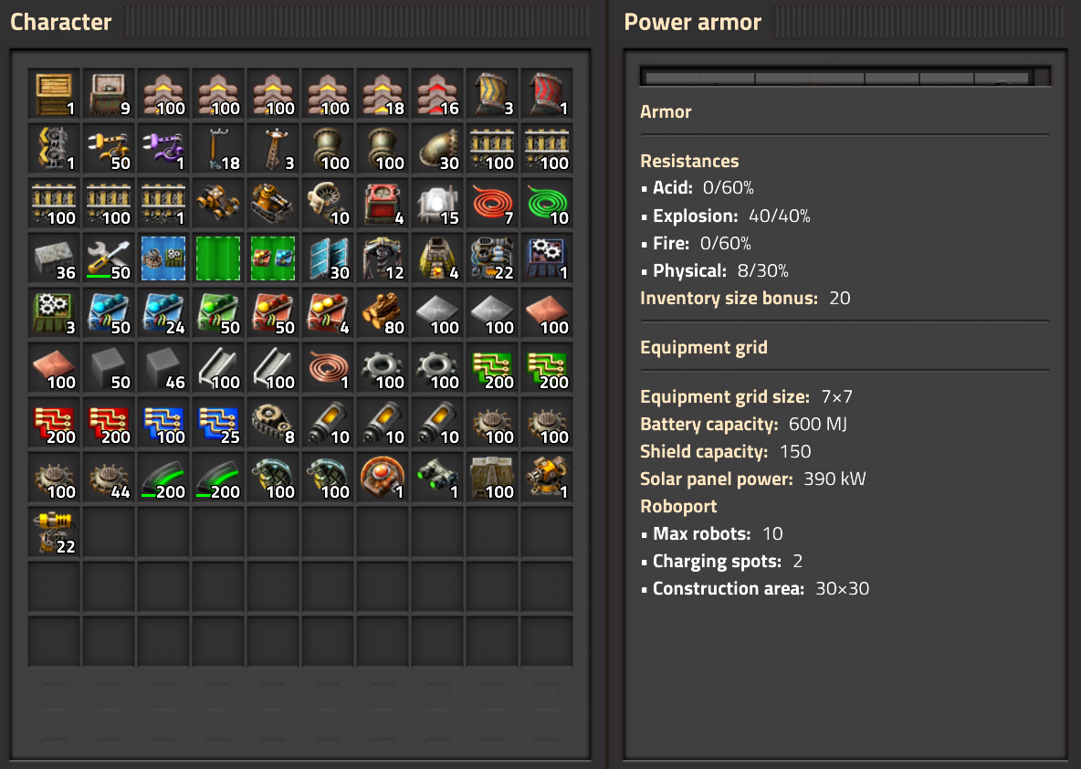The image size is (1081, 769).
Task: Pick up the red wire coil
Action: tap(492, 205)
